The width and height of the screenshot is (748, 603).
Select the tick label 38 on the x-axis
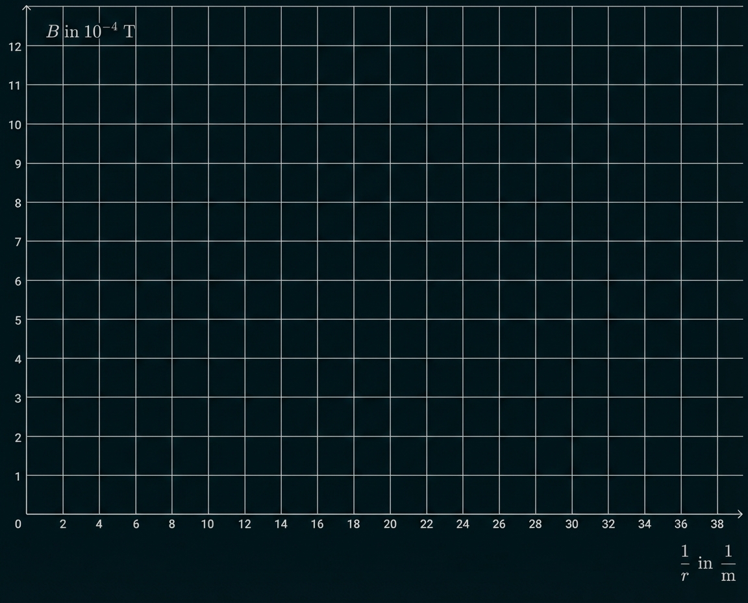point(717,524)
